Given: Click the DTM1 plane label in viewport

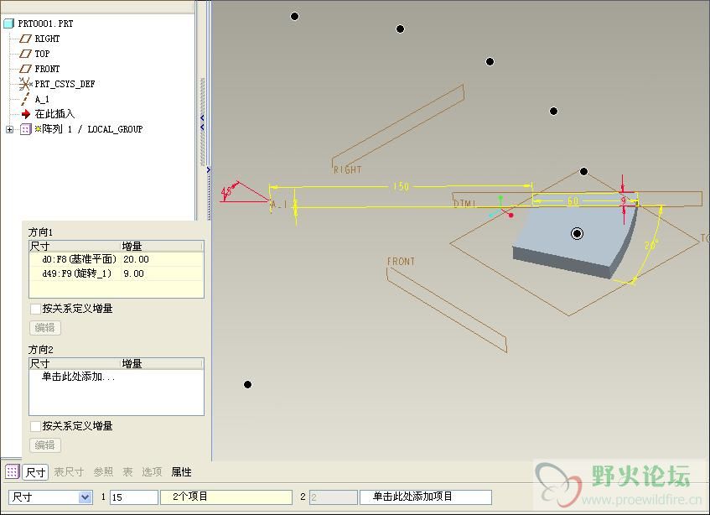Looking at the screenshot, I should click(x=464, y=203).
